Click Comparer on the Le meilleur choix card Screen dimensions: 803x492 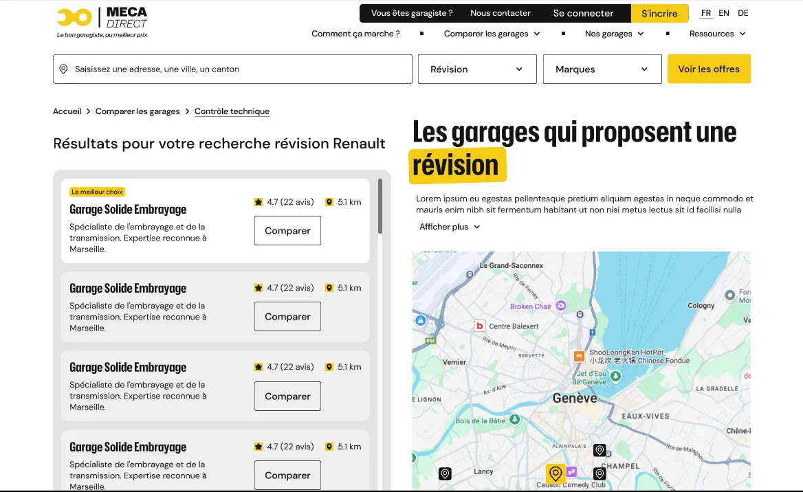[x=287, y=231]
